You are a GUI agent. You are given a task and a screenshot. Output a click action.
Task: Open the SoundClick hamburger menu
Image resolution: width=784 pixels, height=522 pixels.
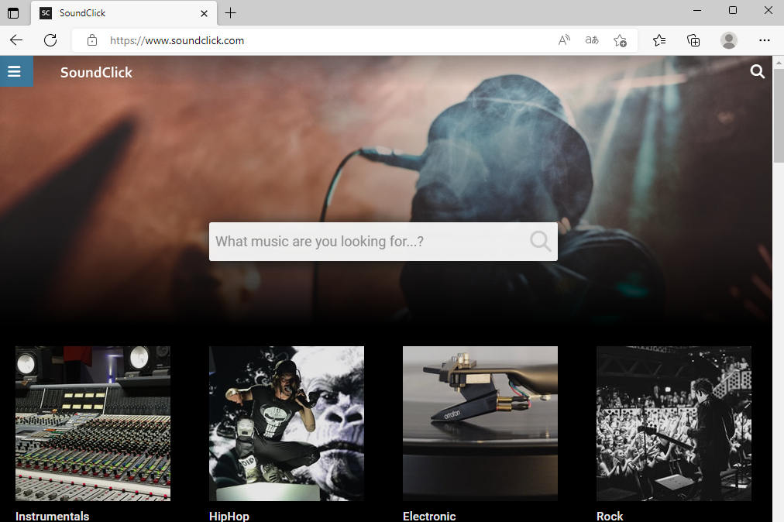point(15,71)
